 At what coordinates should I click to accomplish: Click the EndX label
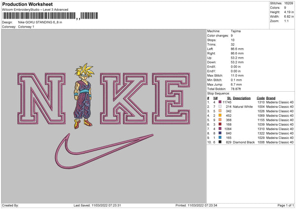[x=212, y=67]
